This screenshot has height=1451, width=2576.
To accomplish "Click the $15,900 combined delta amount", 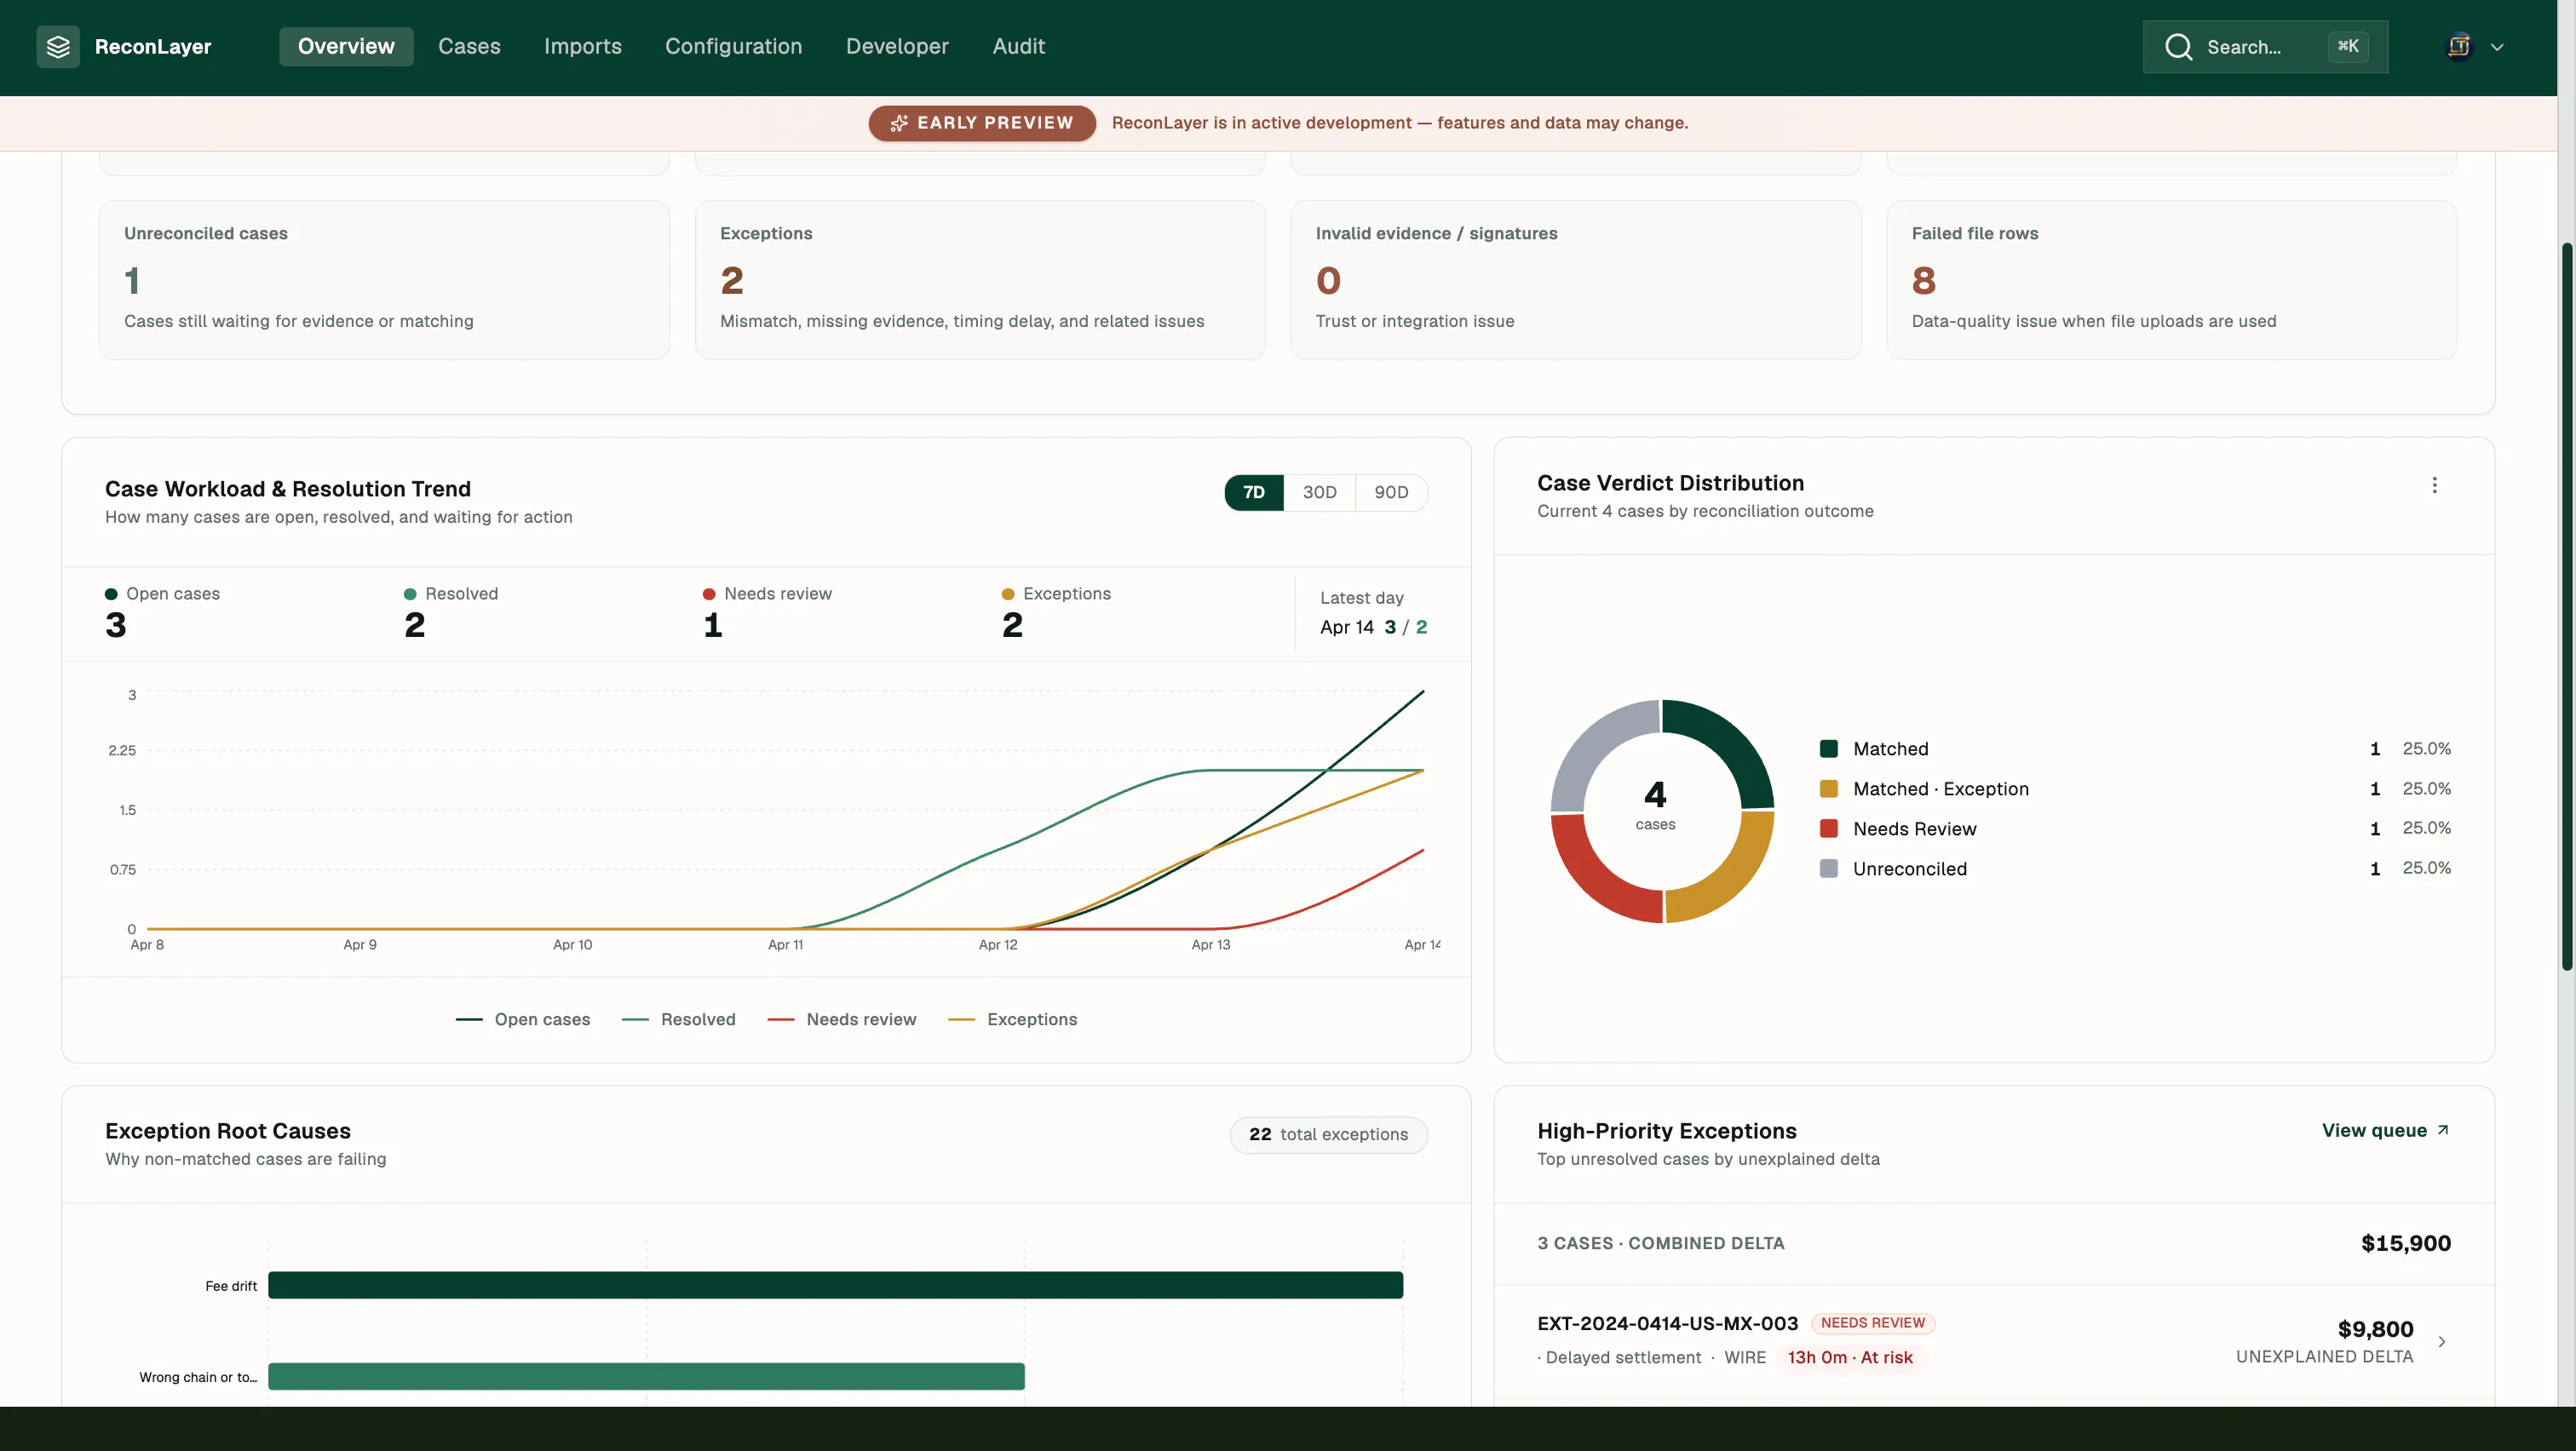I will (2406, 1243).
